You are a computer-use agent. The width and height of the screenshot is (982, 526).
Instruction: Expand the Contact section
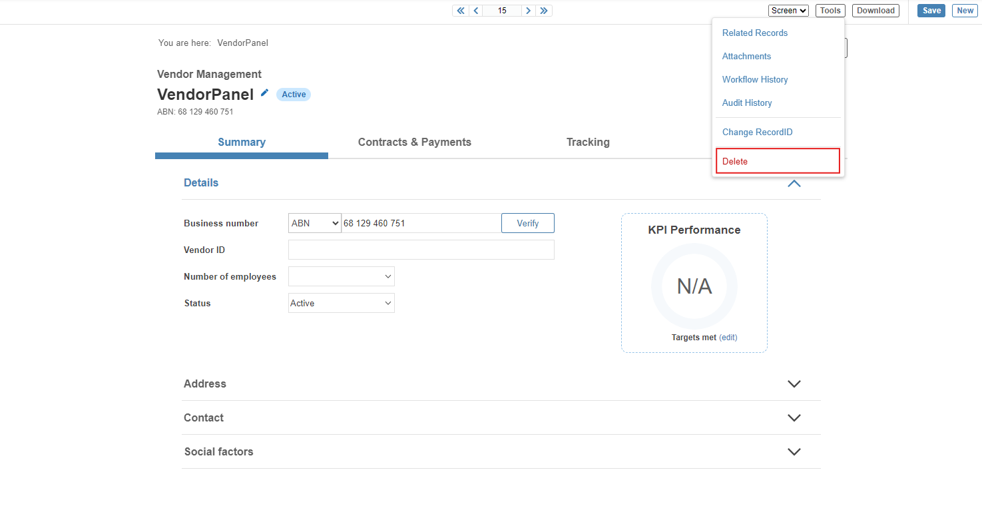pos(794,418)
